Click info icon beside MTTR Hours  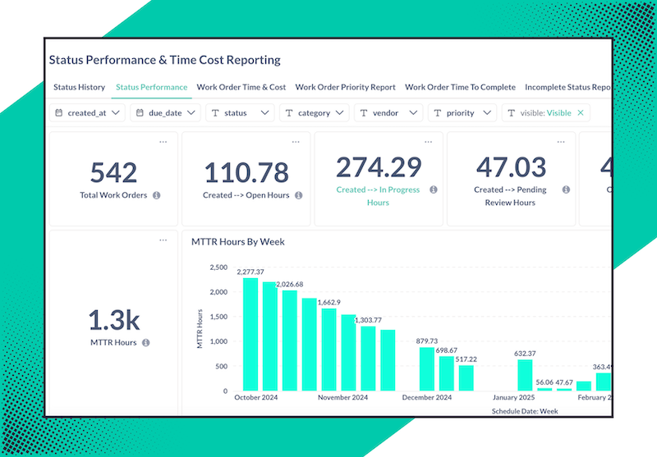(x=145, y=343)
